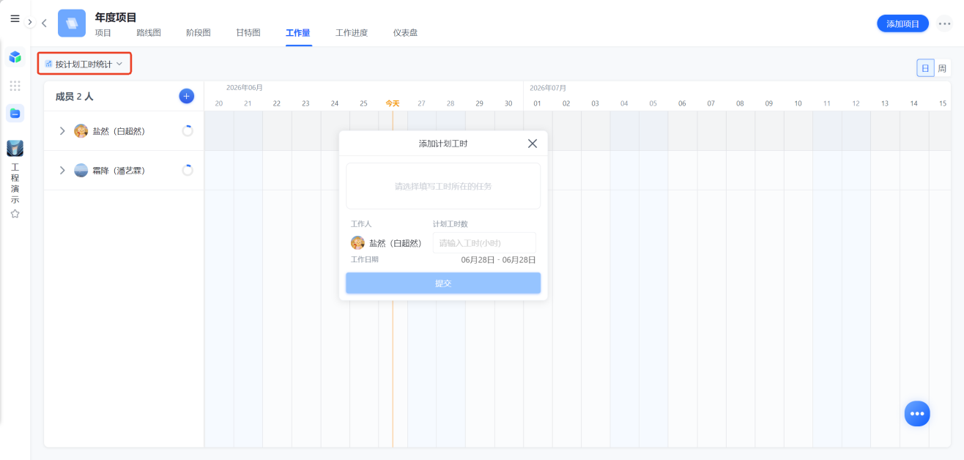The image size is (964, 460).
Task: Click the 提交 submit button
Action: coord(443,283)
